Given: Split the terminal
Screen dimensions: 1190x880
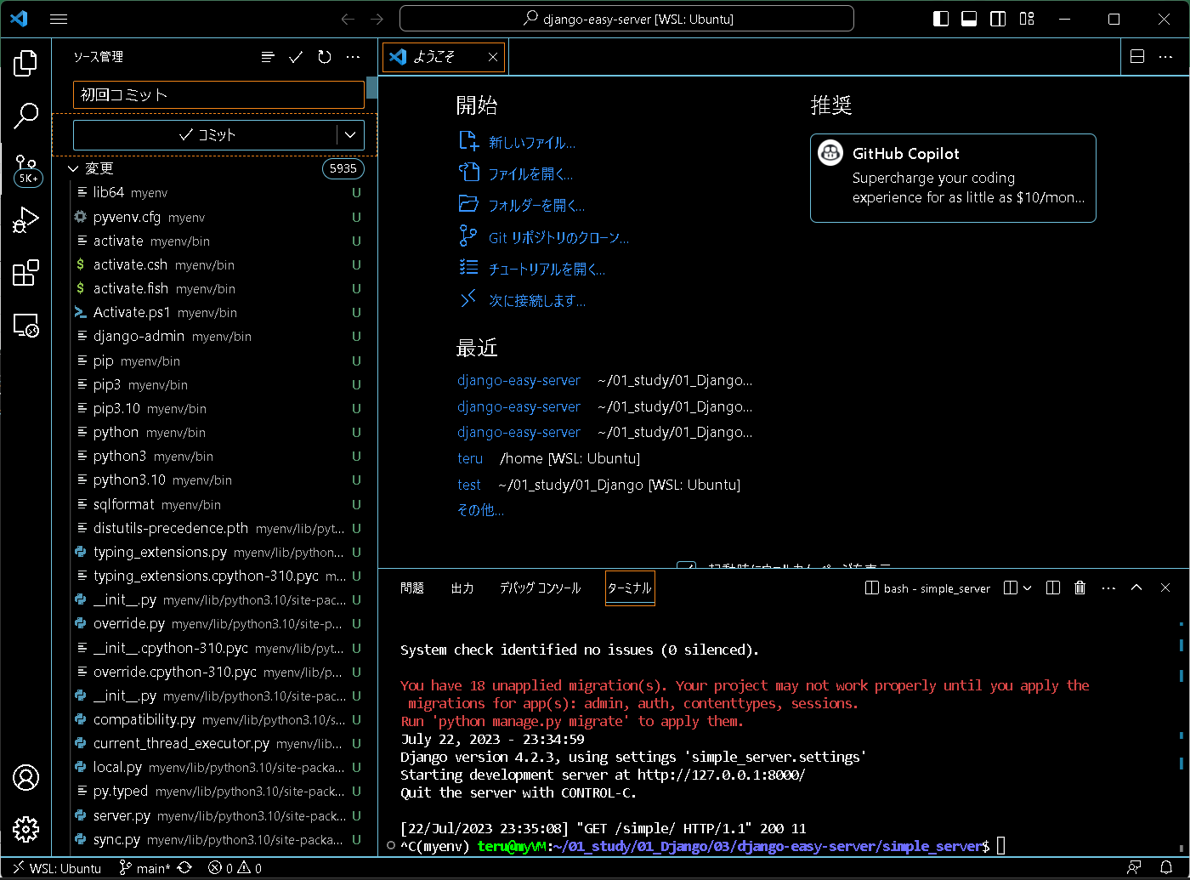Looking at the screenshot, I should tap(1052, 588).
